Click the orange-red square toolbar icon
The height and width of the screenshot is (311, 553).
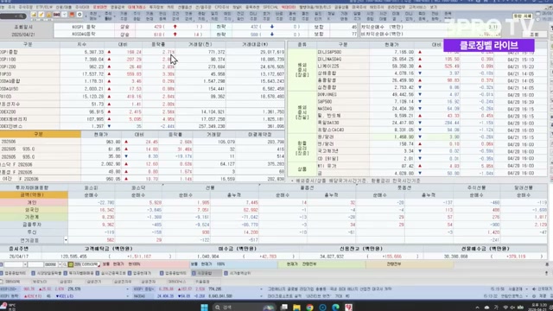tap(72, 15)
